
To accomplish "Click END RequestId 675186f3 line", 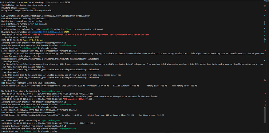I will [29, 112].
